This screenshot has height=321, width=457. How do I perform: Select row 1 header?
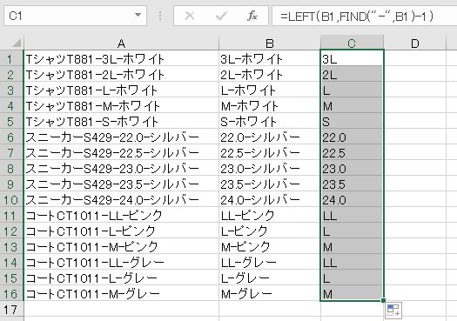pyautogui.click(x=11, y=59)
